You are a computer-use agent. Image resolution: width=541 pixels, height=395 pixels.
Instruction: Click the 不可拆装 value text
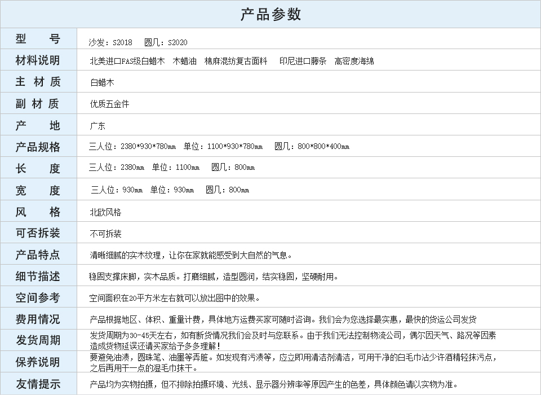[105, 234]
